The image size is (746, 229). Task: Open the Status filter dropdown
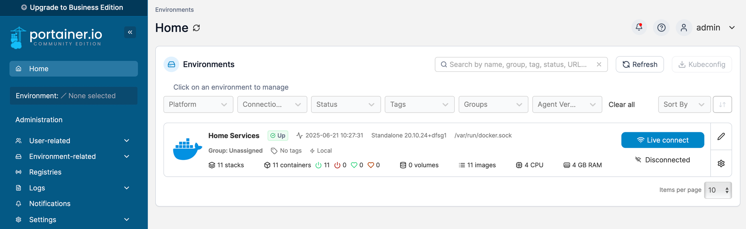click(345, 104)
